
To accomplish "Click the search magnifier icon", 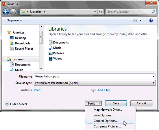I will (x=154, y=12).
